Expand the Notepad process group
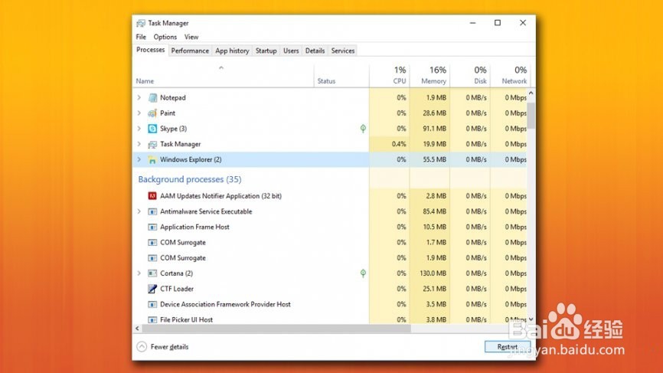This screenshot has height=373, width=663. (139, 98)
